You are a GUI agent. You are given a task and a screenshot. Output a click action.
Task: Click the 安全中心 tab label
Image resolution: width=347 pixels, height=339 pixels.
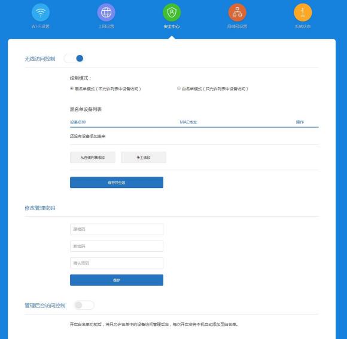(x=172, y=26)
